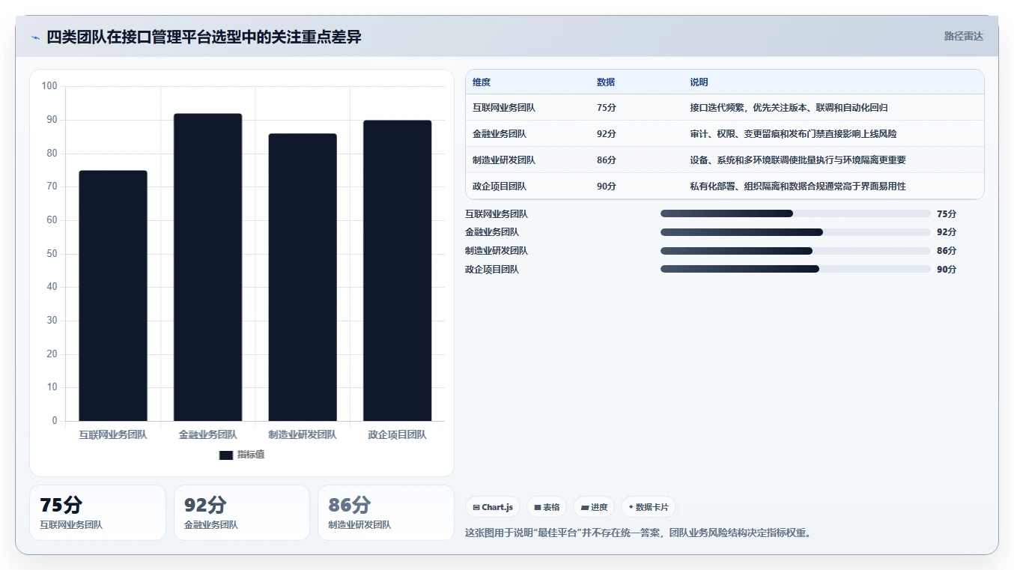Click the 路径雷达 label in the header
The height and width of the screenshot is (570, 1014).
tap(963, 36)
